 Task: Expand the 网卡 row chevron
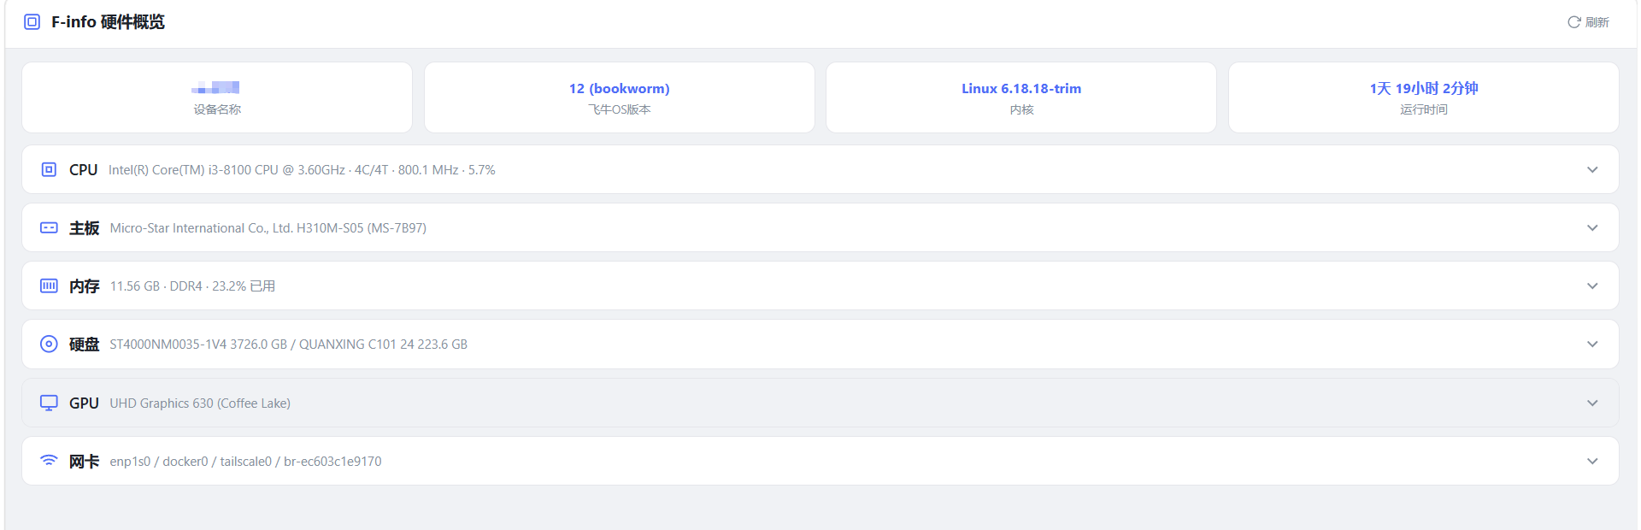1592,461
